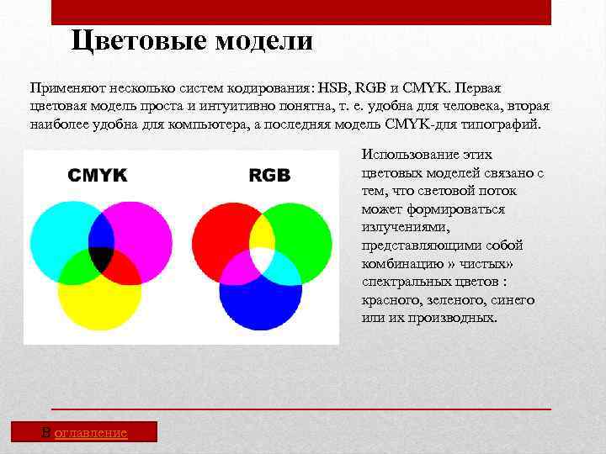Click the paragraph starting 'Применяют несколько систем'
606x454 pixels.
coord(290,106)
